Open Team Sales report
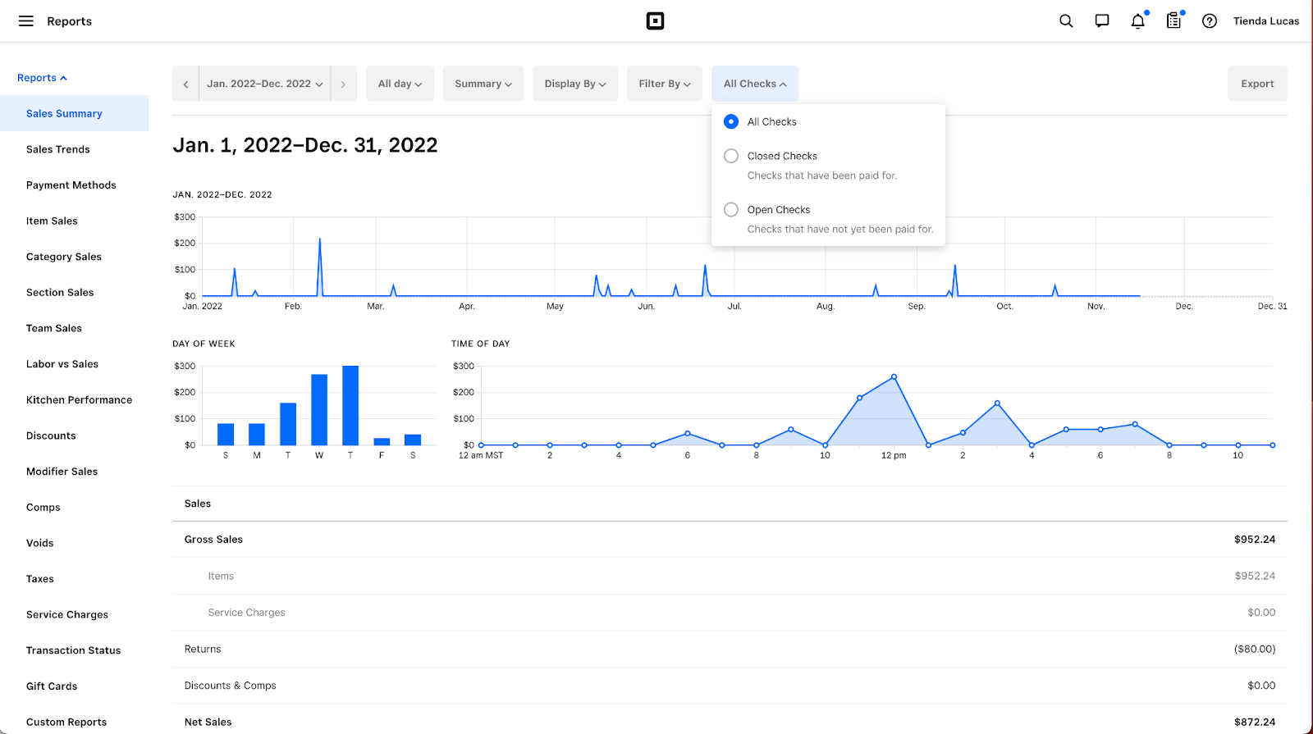 click(x=54, y=328)
